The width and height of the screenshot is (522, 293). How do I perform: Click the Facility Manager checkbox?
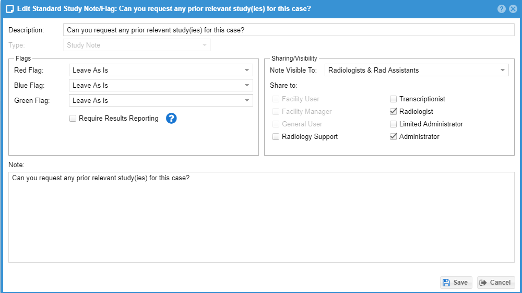pos(276,111)
